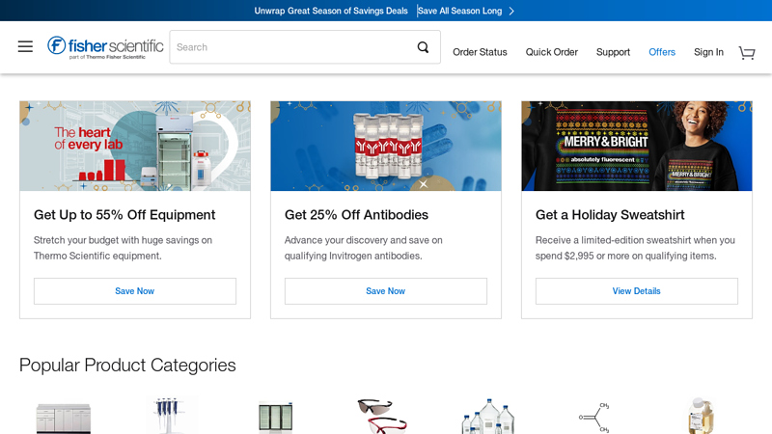
Task: Select the safety glasses category image
Action: tap(381, 417)
